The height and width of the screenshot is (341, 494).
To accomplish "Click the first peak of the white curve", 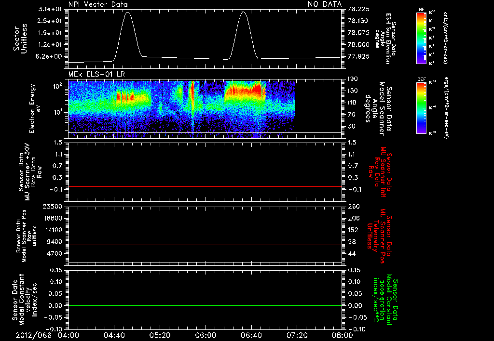I will (127, 13).
